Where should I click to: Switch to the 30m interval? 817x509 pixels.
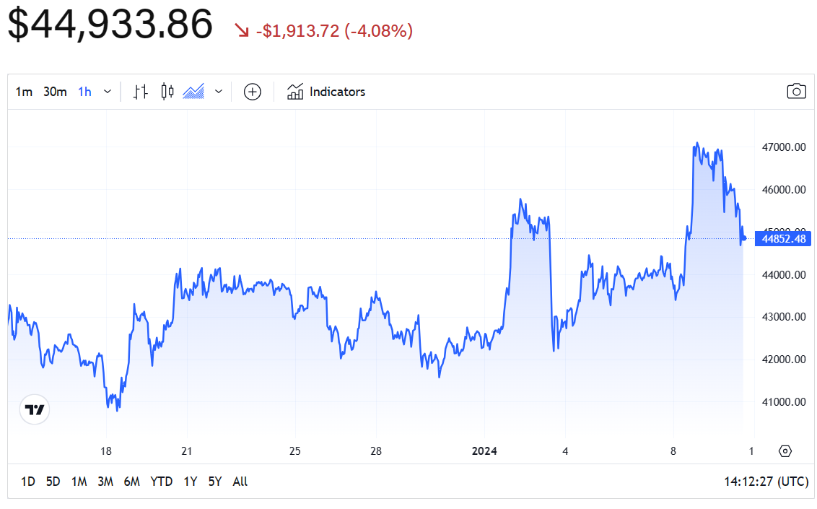(x=55, y=92)
